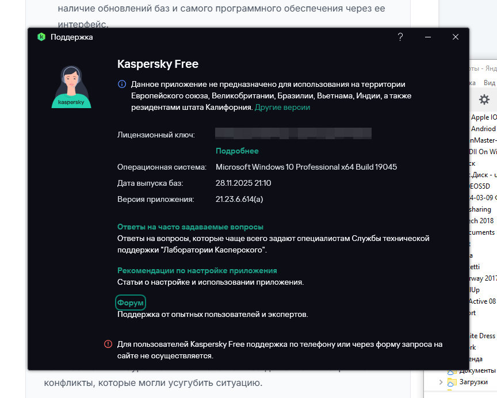
Task: Click the Подробнее link under the license key
Action: 237,151
